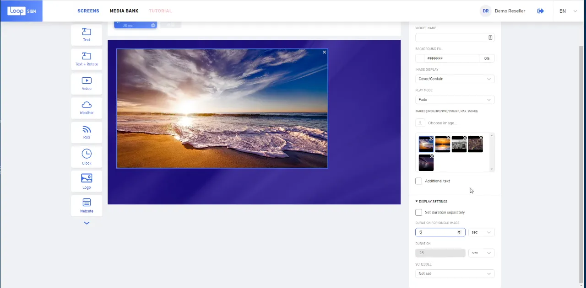Image resolution: width=586 pixels, height=288 pixels.
Task: Add an RSS feed widget
Action: [x=87, y=132]
